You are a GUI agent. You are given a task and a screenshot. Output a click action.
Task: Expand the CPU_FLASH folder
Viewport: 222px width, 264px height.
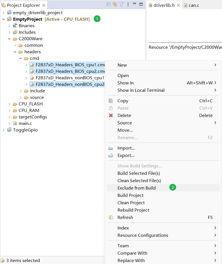pos(9,104)
